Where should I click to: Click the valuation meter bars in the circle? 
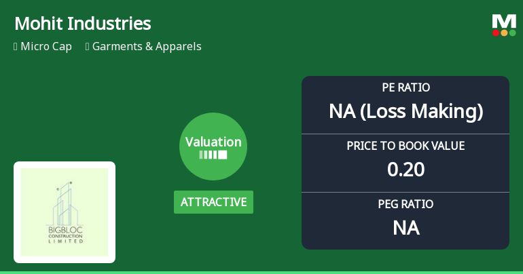tap(213, 155)
